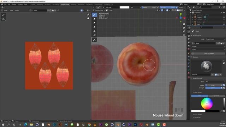Toggle camera view icon in 3D viewport
This screenshot has width=226, height=127.
pyautogui.click(x=184, y=31)
